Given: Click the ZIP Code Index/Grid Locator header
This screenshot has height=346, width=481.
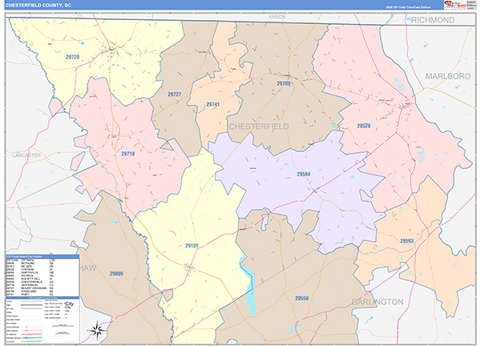Looking at the screenshot, I should (42, 256).
